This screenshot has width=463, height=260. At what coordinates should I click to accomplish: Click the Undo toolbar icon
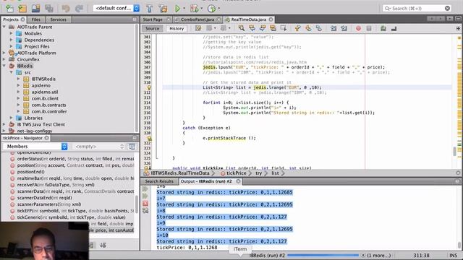[66, 8]
